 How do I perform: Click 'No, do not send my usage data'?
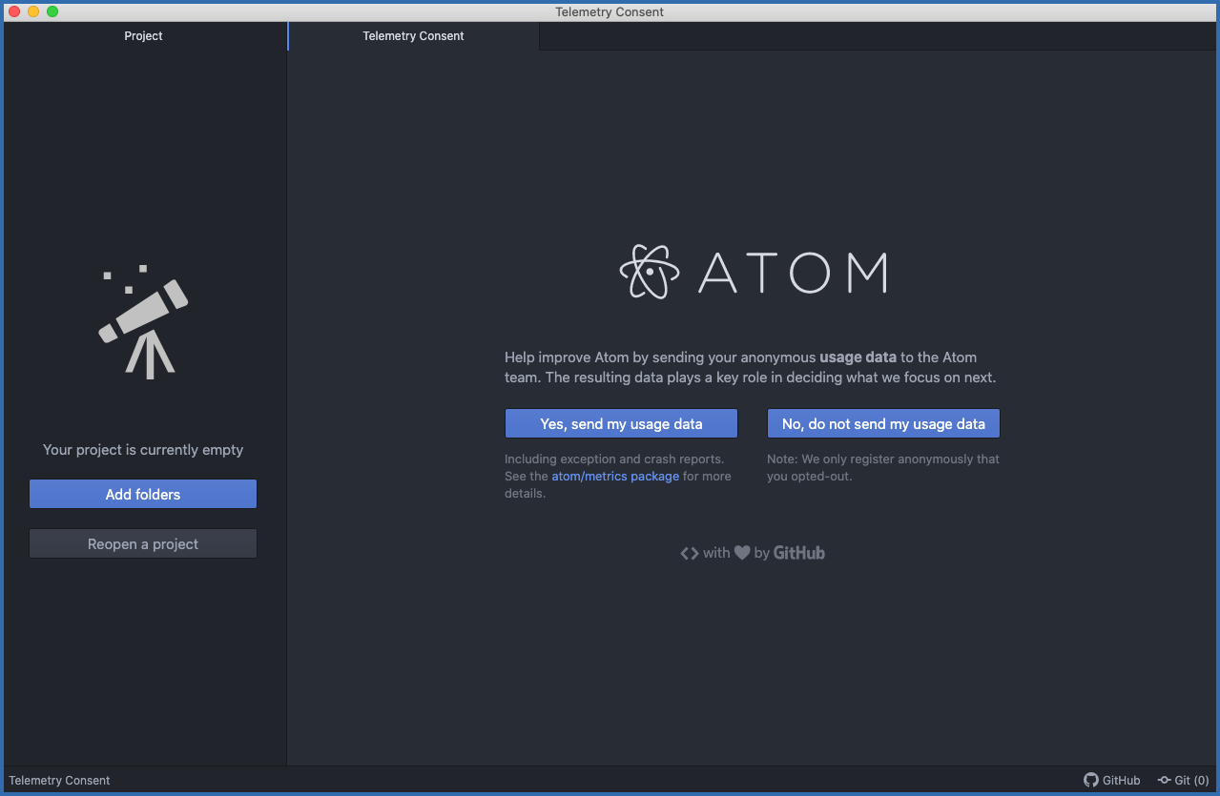click(882, 422)
